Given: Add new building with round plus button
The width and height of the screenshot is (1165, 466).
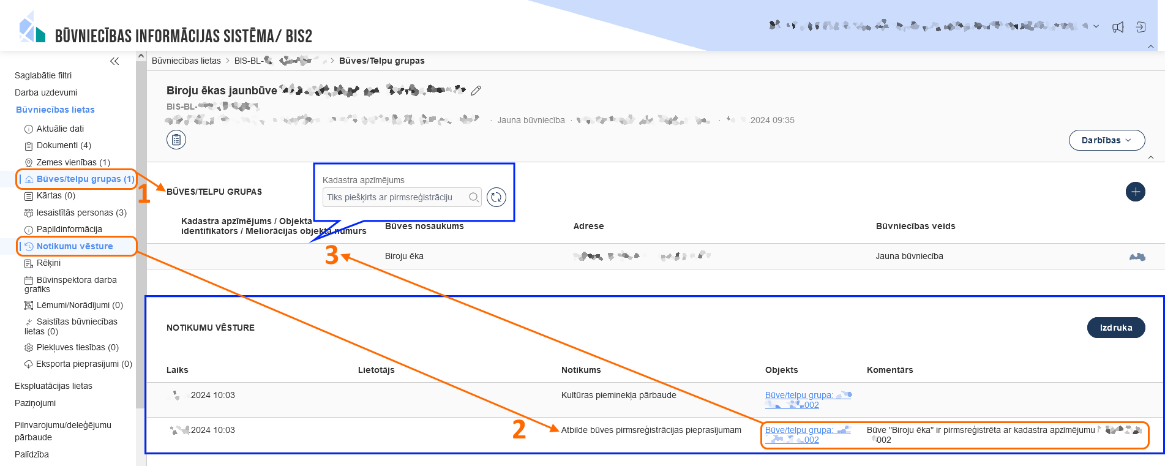Looking at the screenshot, I should (1135, 192).
